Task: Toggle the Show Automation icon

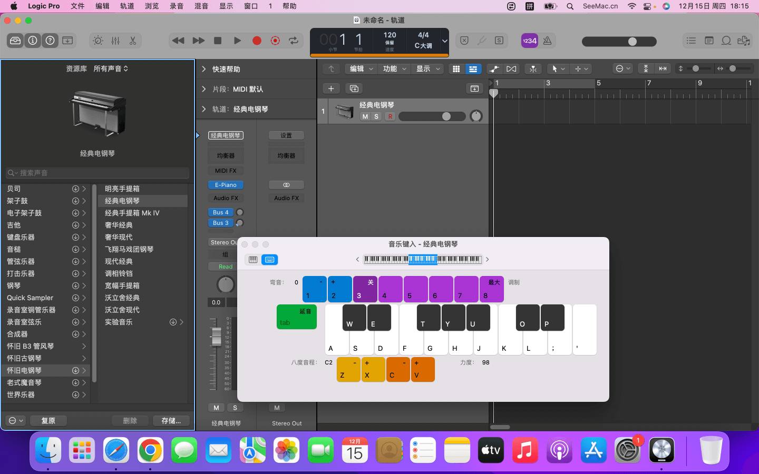Action: pos(494,69)
